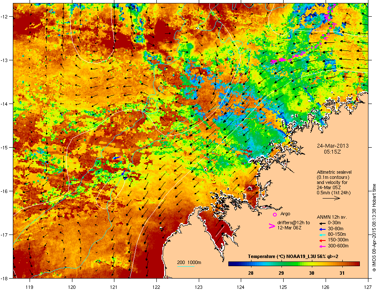Click the 29 value on the temperature scale
The width and height of the screenshot is (377, 291).
pos(281,273)
